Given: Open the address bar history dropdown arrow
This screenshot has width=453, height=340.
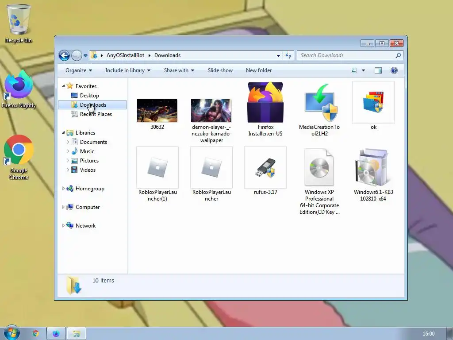Looking at the screenshot, I should [278, 55].
